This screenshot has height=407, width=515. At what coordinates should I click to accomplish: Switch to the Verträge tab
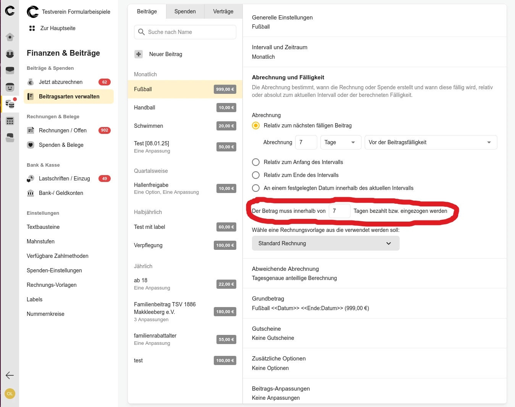click(x=223, y=11)
